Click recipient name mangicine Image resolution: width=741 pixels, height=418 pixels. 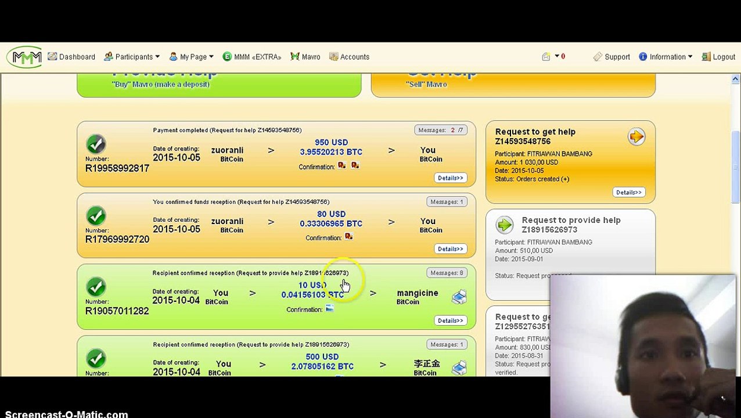click(418, 293)
